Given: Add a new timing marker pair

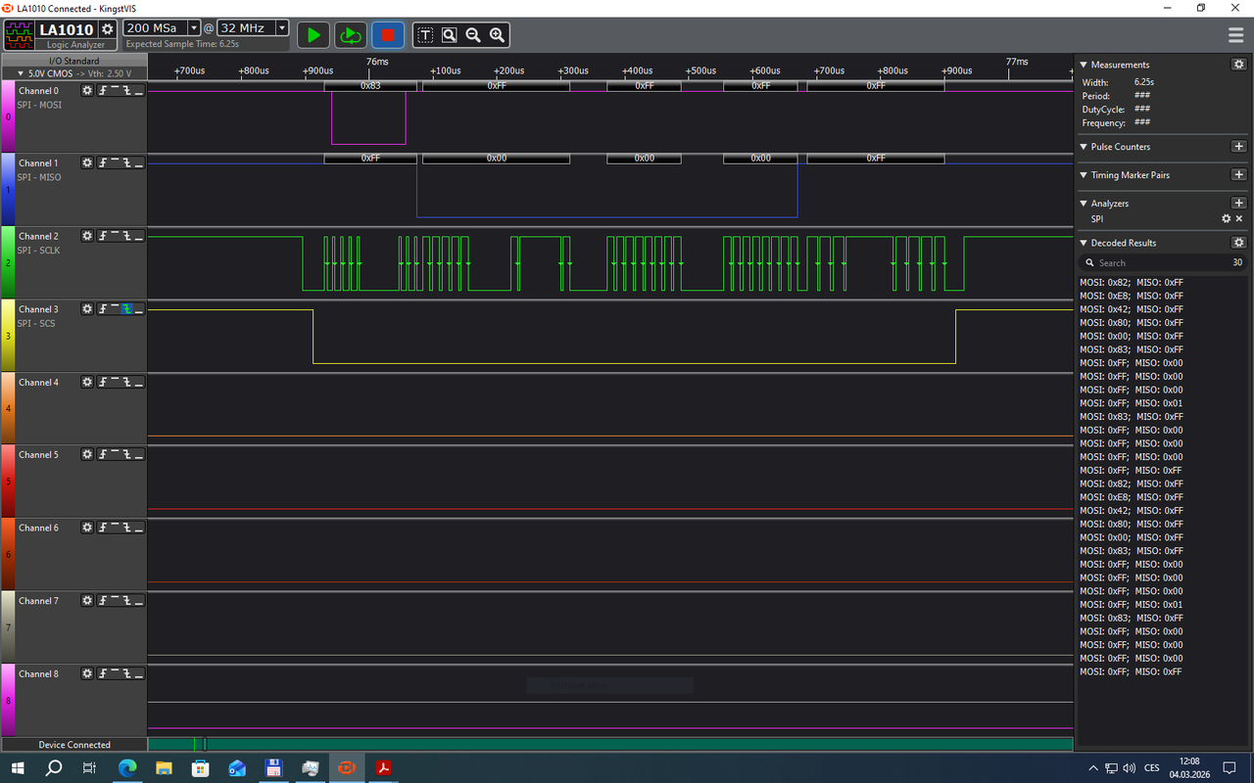Looking at the screenshot, I should coord(1238,174).
